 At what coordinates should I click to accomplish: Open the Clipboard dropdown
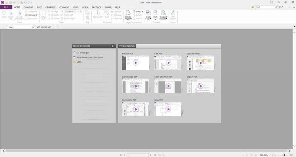32,15
